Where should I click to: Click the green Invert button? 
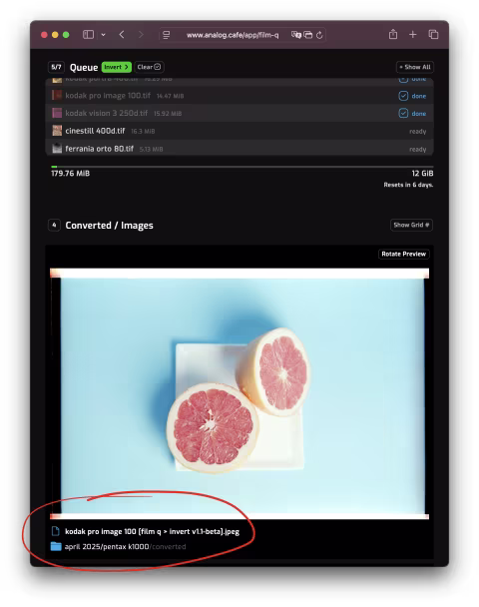116,67
